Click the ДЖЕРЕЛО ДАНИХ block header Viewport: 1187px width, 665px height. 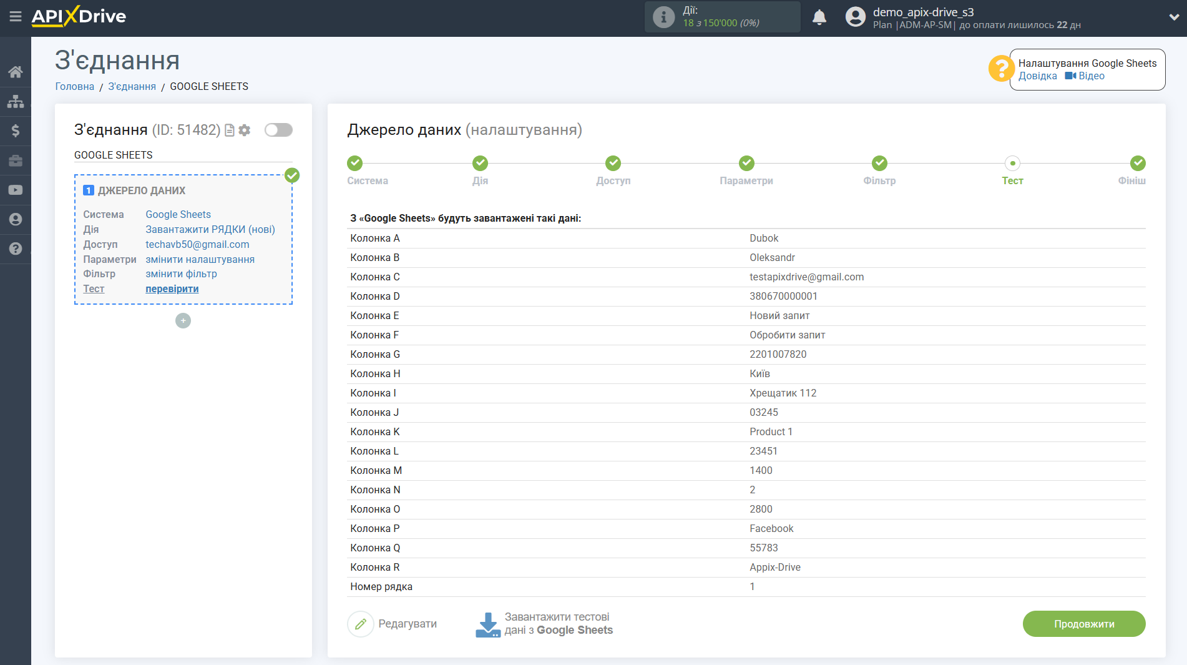coord(141,190)
